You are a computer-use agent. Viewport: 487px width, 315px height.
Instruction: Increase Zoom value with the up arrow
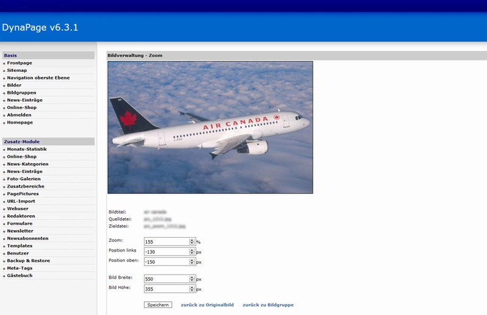point(193,240)
